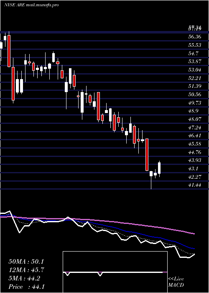The image size is (209, 293).
Task: Click the 48.9 price axis label
Action: tap(193, 111)
